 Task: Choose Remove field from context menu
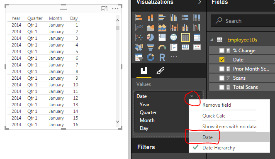(x=217, y=105)
